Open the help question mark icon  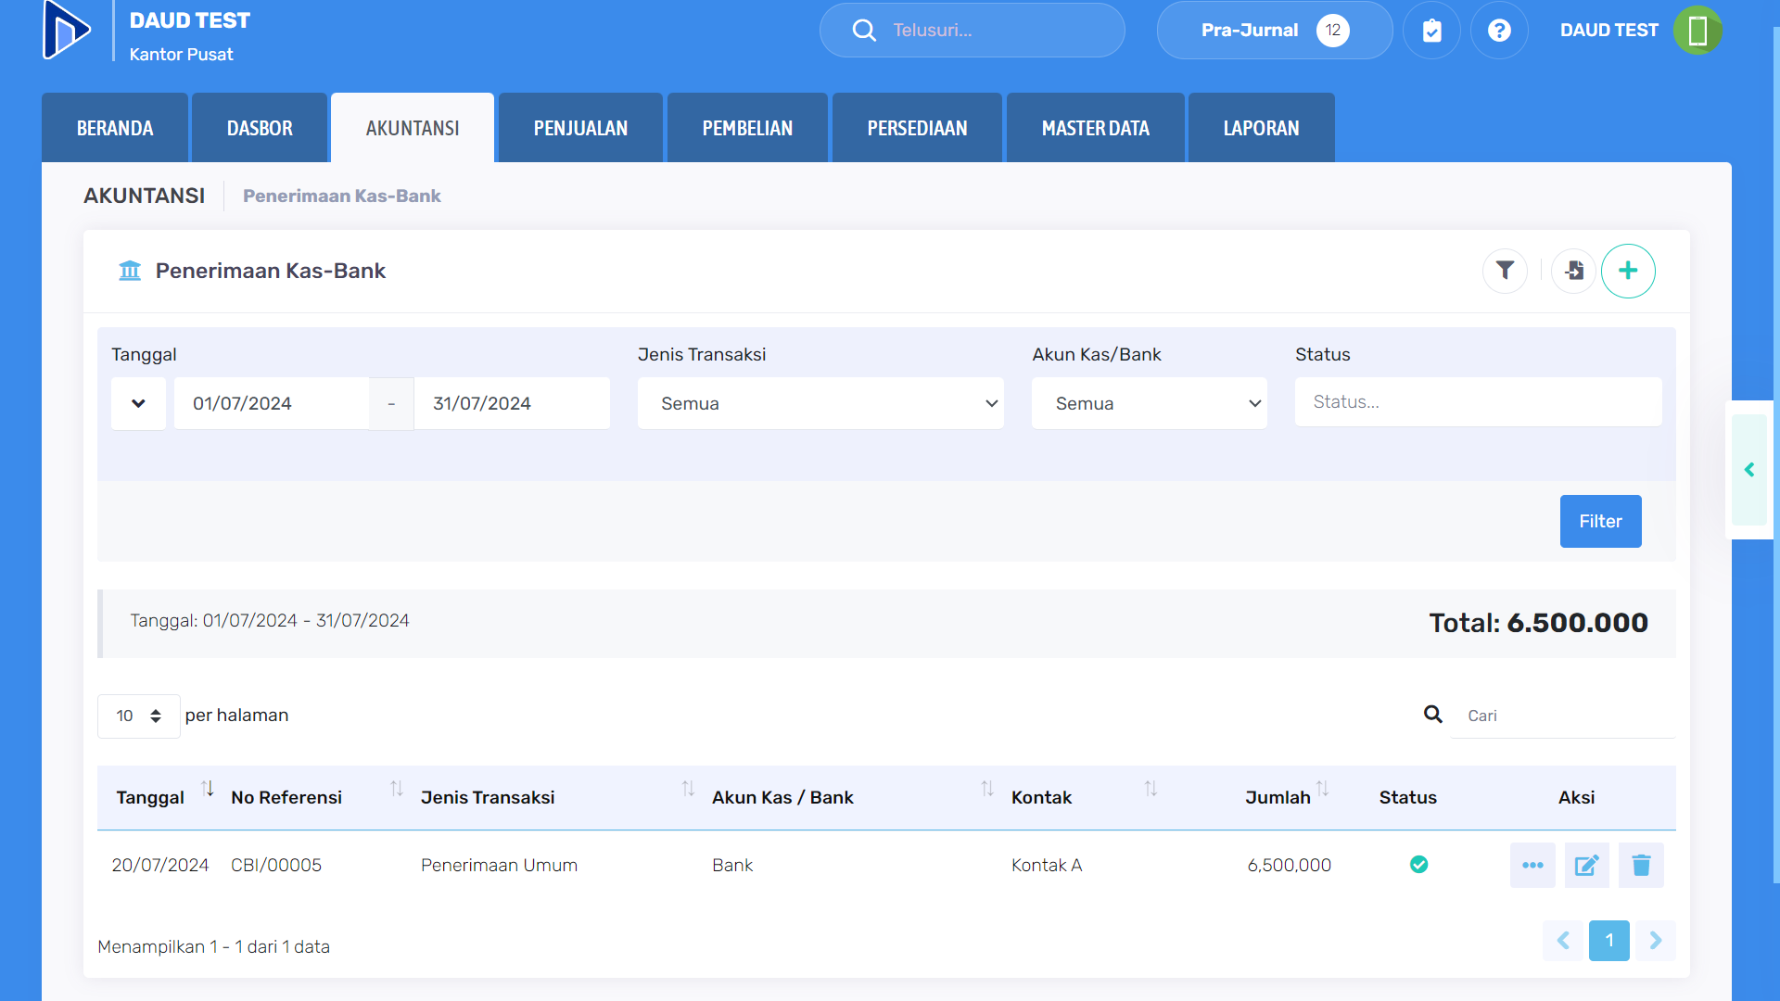tap(1499, 31)
